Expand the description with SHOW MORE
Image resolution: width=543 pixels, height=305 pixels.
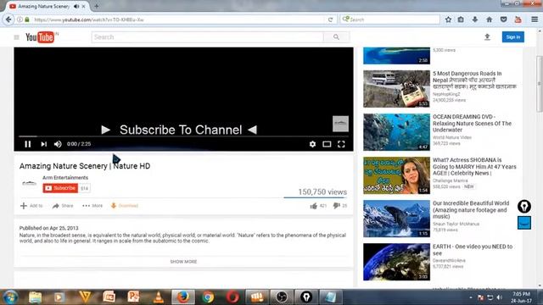(x=183, y=262)
